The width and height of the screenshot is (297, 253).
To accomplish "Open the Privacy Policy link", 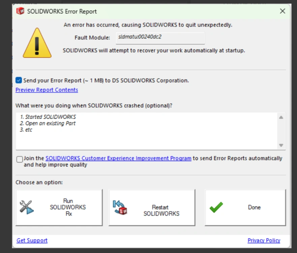I will pos(264,240).
